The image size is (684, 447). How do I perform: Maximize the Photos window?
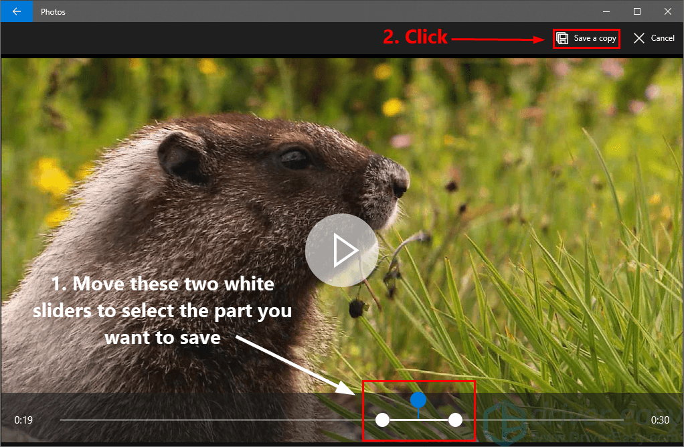point(637,11)
